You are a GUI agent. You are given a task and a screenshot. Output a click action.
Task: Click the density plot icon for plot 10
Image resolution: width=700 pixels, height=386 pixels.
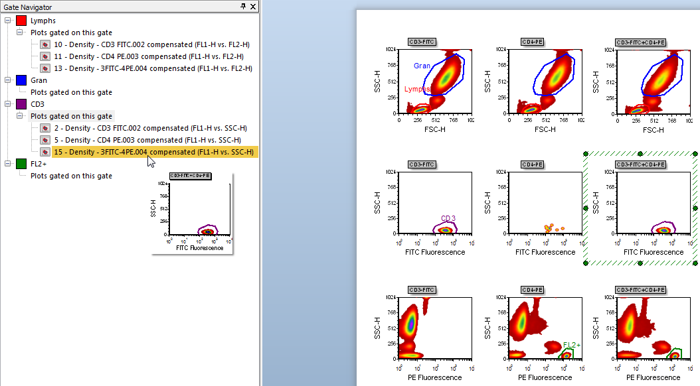(45, 44)
